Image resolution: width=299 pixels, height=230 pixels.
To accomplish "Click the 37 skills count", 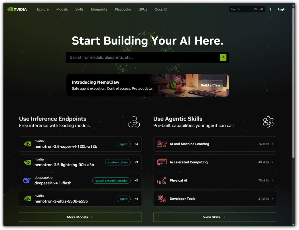I will (x=264, y=199).
